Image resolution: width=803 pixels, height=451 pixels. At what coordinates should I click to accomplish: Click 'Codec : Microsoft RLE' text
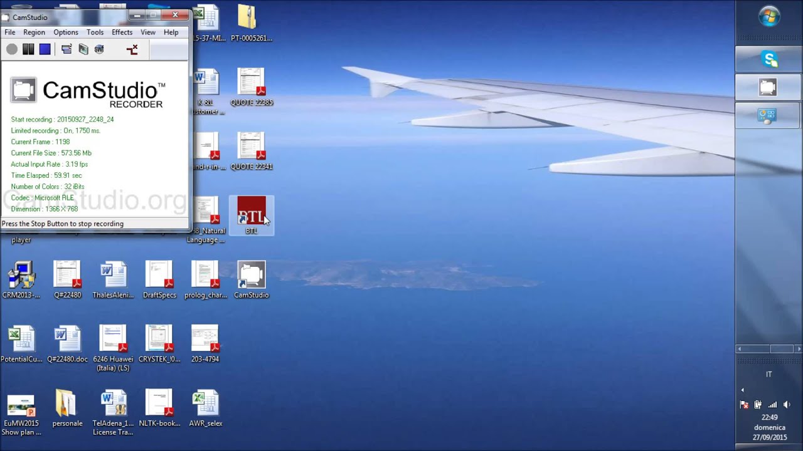pyautogui.click(x=42, y=198)
